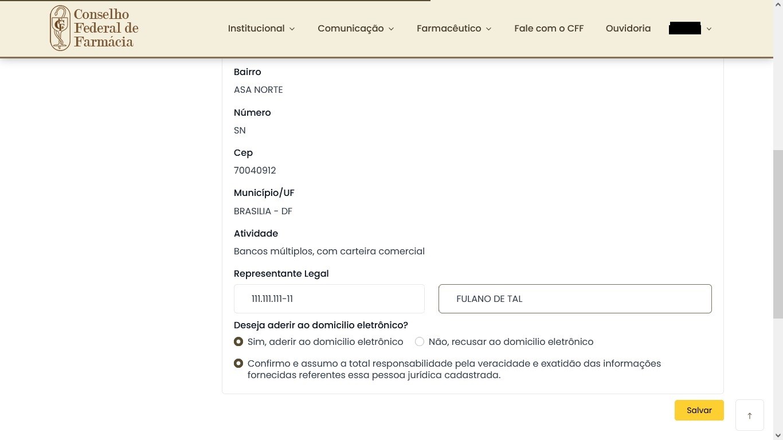783x440 pixels.
Task: Click the Conselho Federal de Farmácia title text
Action: point(106,28)
